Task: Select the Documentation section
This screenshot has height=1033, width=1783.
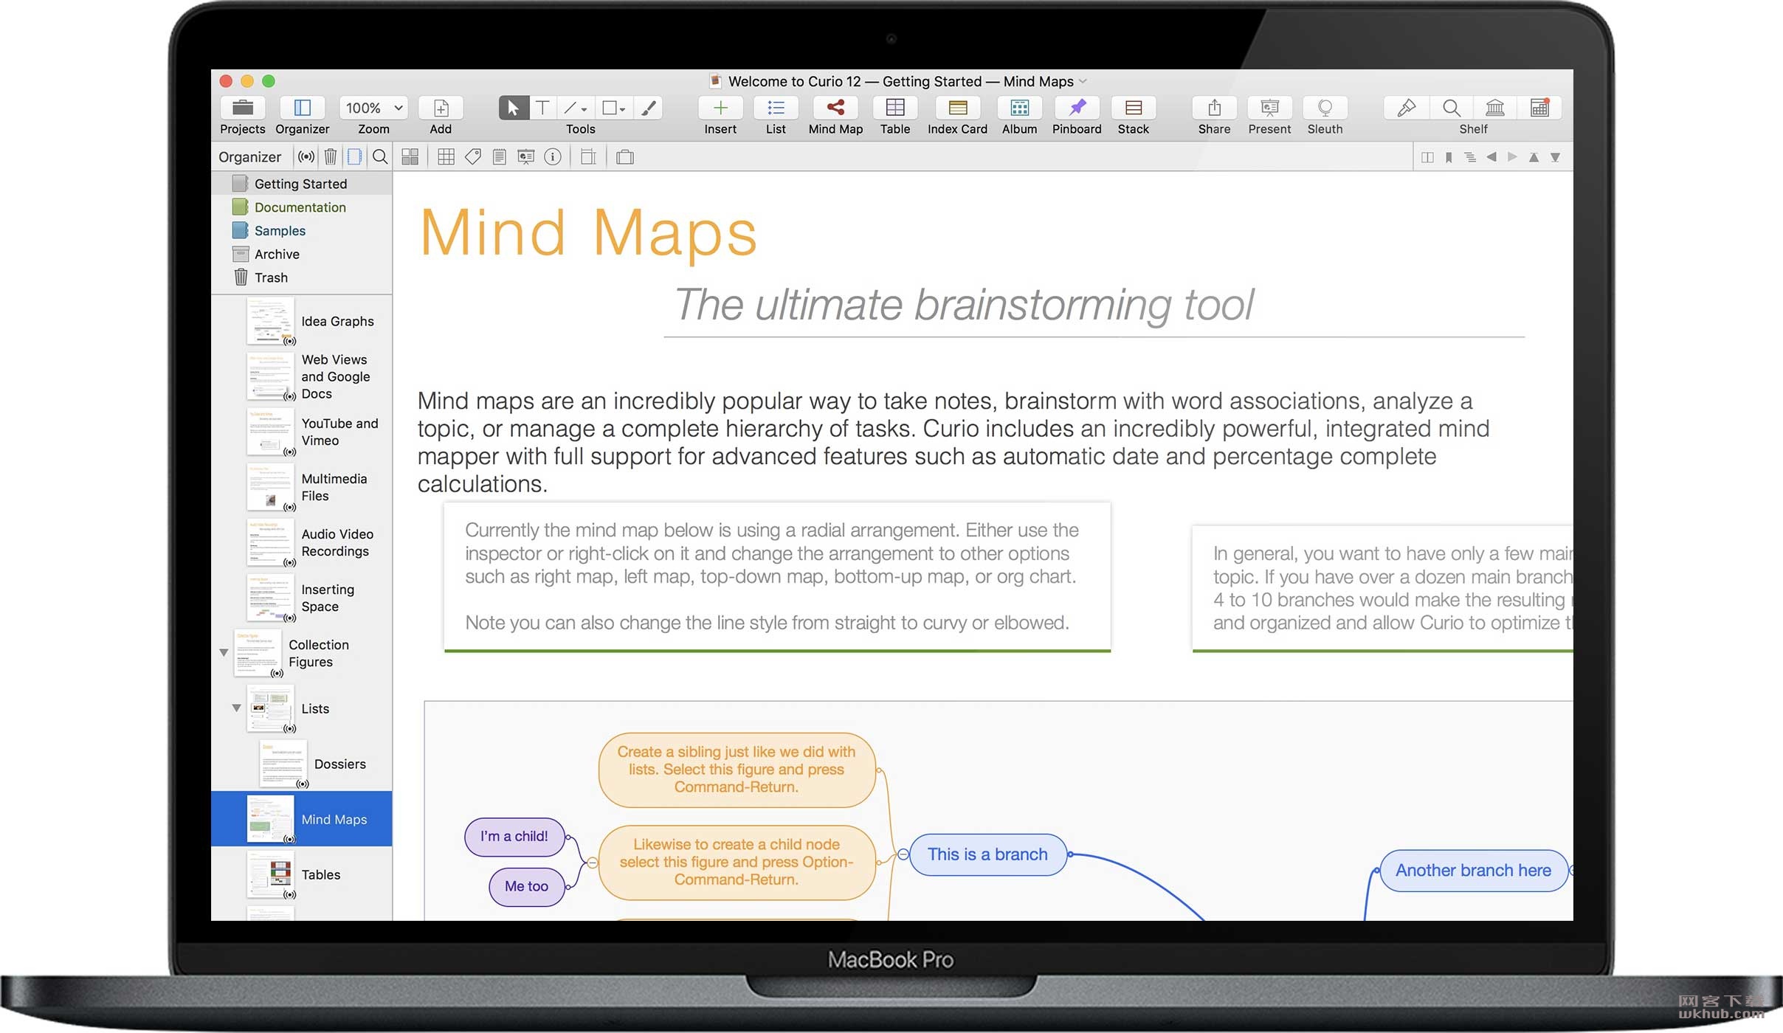Action: coord(301,207)
